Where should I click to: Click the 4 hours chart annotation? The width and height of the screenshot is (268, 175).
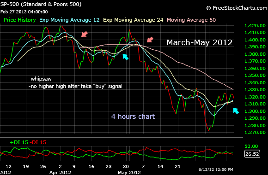click(x=133, y=117)
